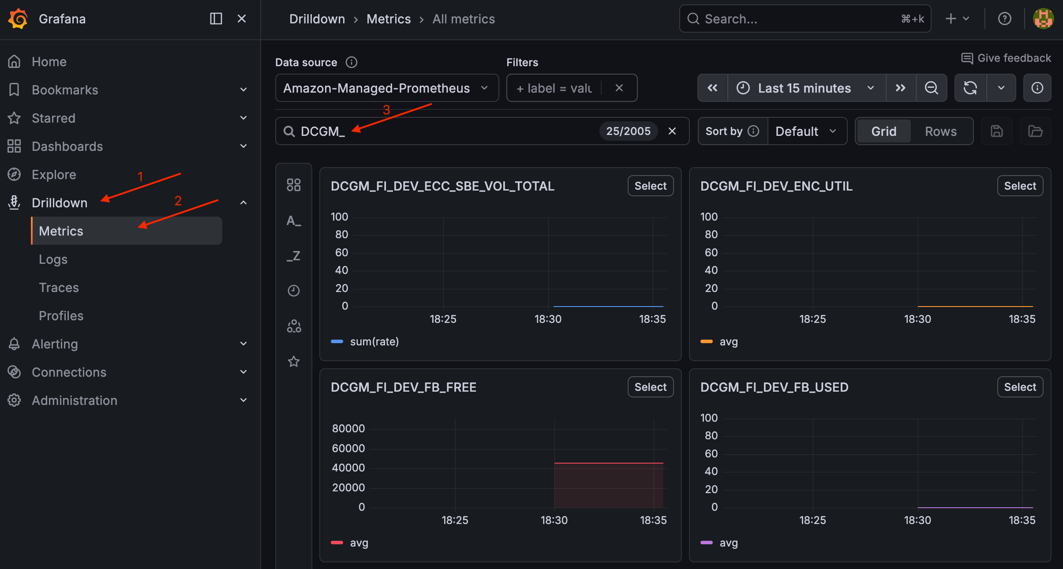
Task: Switch to Grid layout
Action: tap(883, 131)
